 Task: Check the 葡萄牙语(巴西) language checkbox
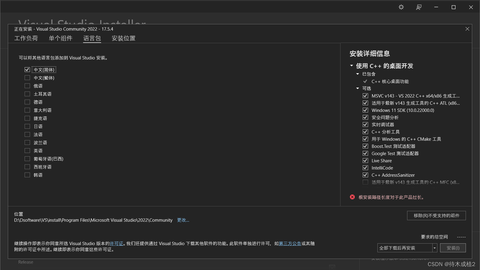click(x=27, y=159)
